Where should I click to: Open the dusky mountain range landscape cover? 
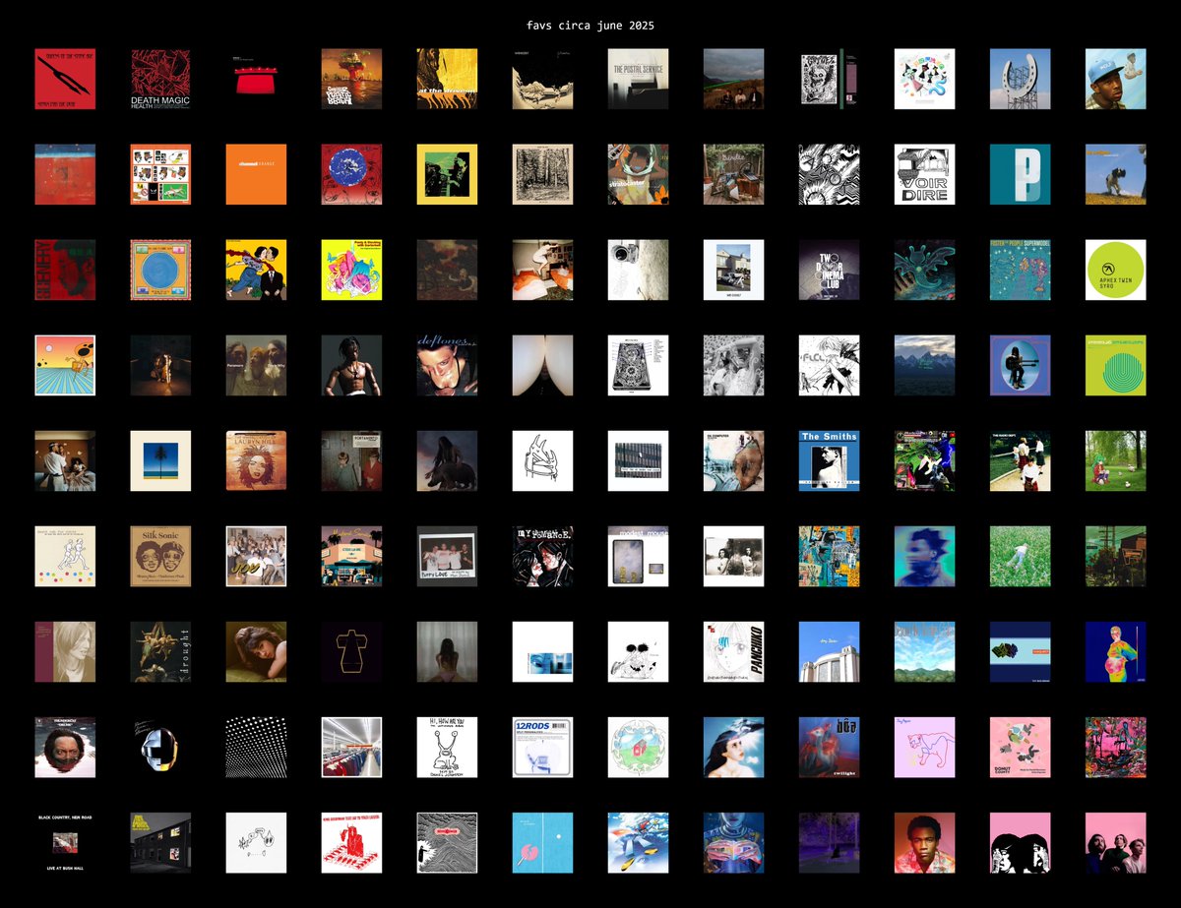924,365
